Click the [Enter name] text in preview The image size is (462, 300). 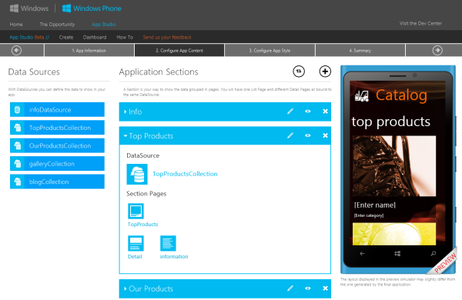coord(375,205)
